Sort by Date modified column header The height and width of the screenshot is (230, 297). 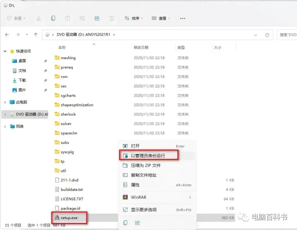click(141, 48)
